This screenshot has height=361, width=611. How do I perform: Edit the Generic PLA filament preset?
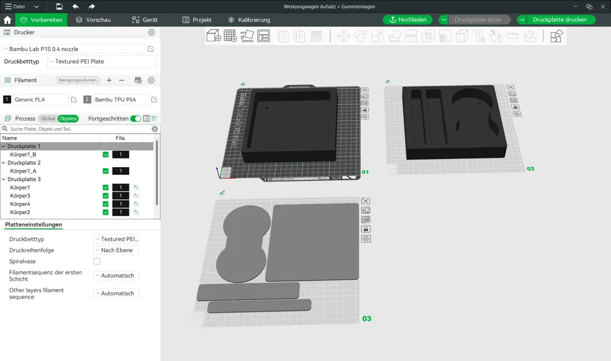point(74,99)
